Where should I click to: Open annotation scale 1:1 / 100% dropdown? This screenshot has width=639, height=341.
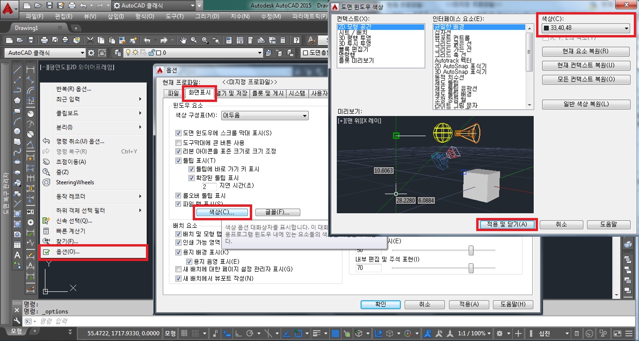[474, 334]
